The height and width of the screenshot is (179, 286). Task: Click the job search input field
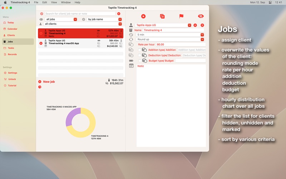pyautogui.click(x=80, y=14)
